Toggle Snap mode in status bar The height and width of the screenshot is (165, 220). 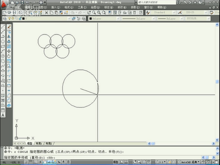click(x=26, y=162)
